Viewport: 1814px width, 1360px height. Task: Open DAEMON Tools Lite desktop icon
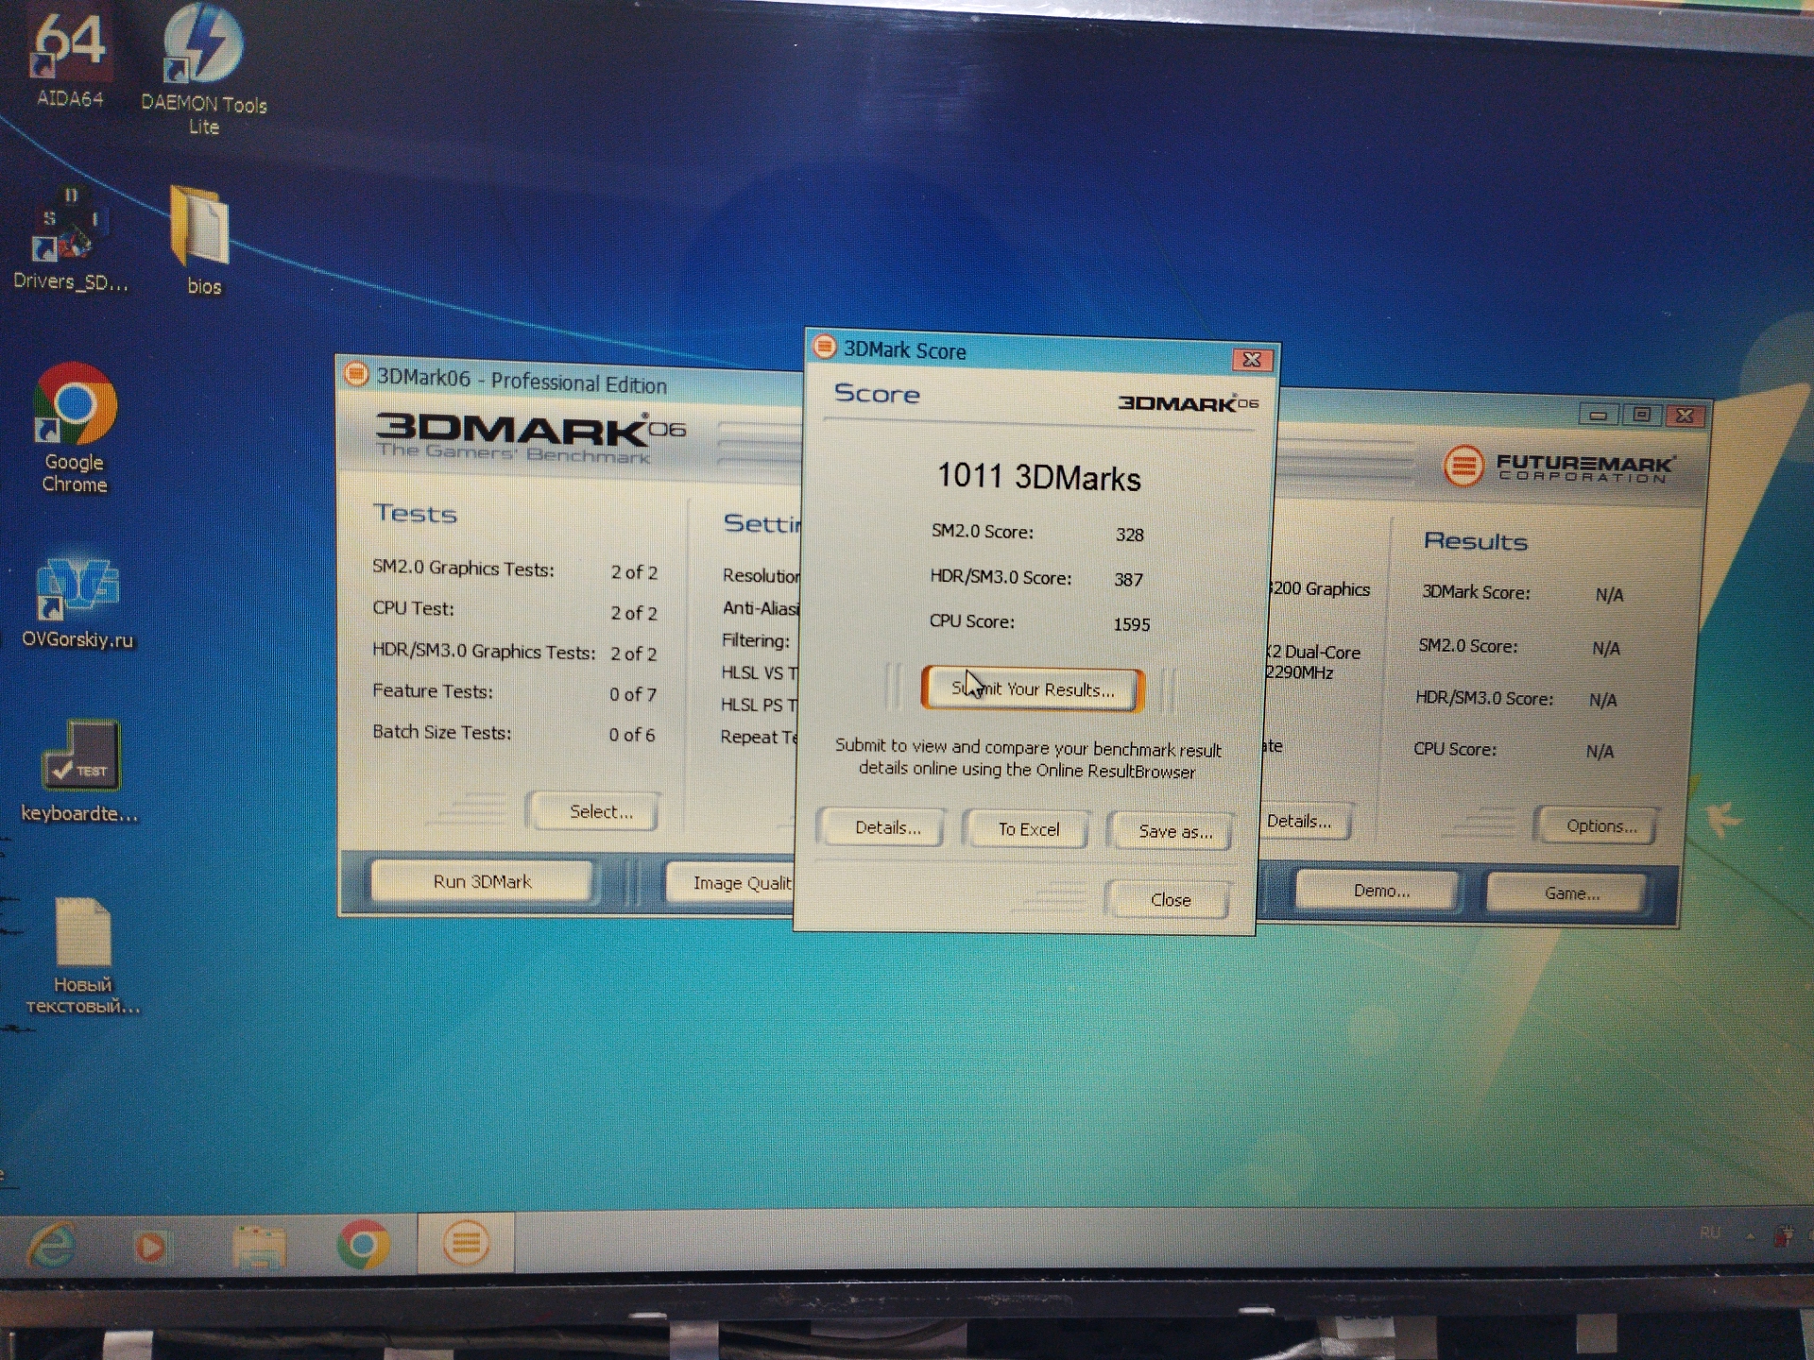203,68
